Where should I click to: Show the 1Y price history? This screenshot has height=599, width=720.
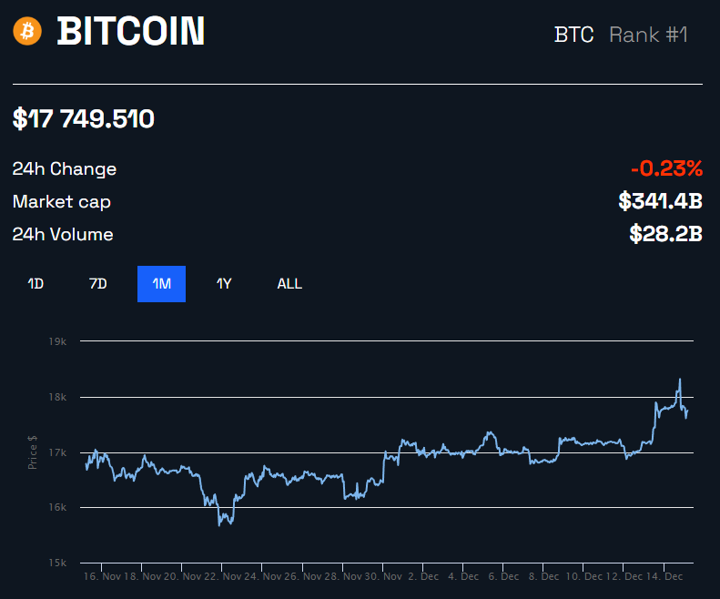(224, 284)
